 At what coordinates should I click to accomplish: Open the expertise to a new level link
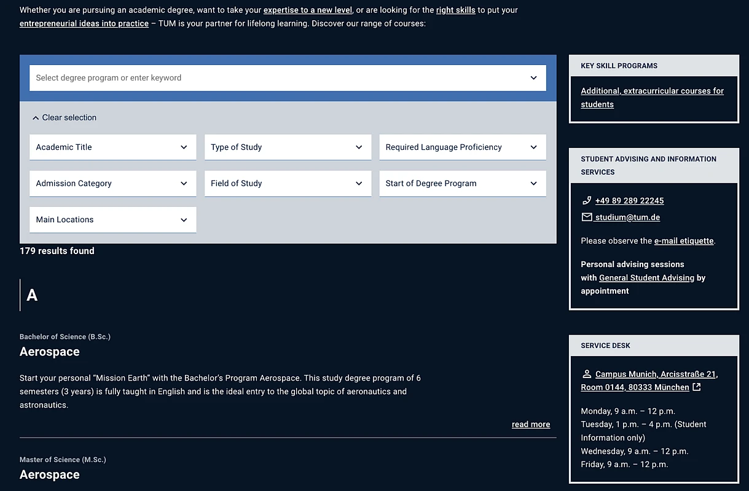point(307,10)
